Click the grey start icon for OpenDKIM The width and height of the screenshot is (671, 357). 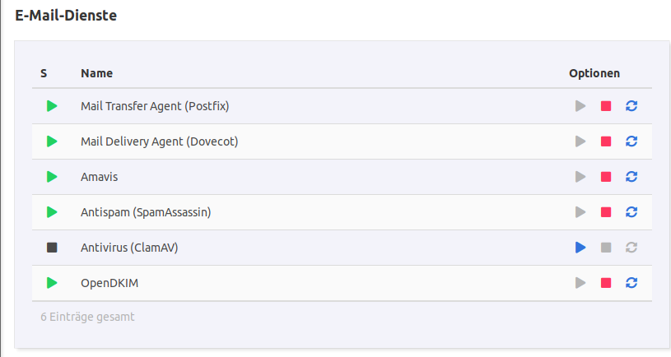(580, 283)
